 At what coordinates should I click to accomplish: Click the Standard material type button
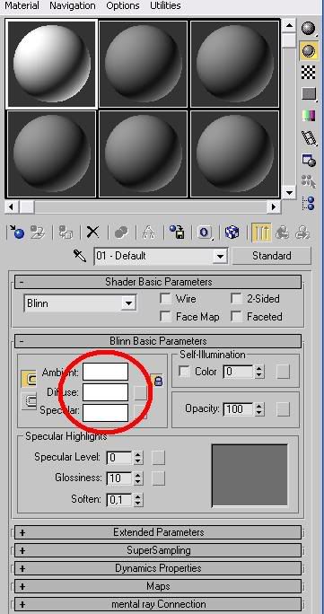coord(272,256)
